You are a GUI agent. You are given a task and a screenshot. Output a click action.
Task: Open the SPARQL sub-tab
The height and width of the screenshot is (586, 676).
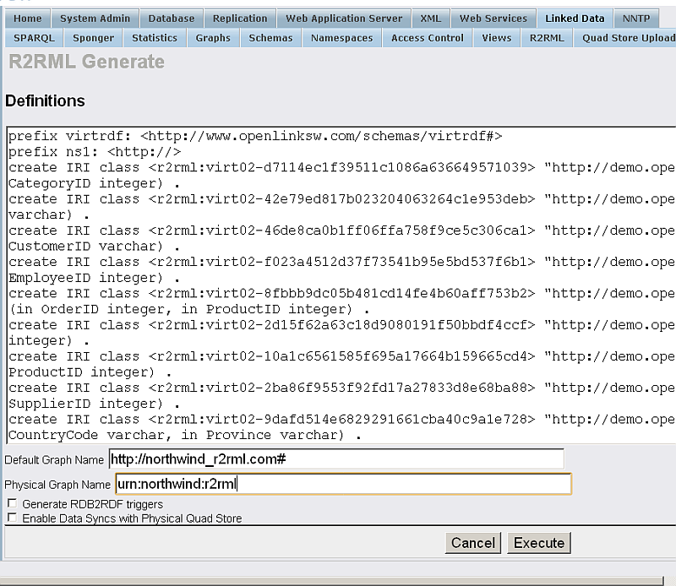[34, 38]
